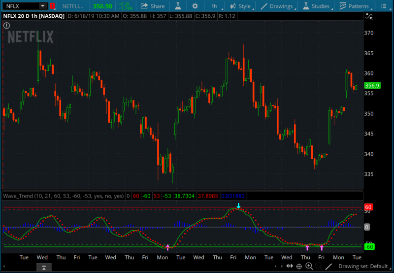The height and width of the screenshot is (273, 394).
Task: Click the NETFLI... company name label
Action: pyautogui.click(x=72, y=6)
